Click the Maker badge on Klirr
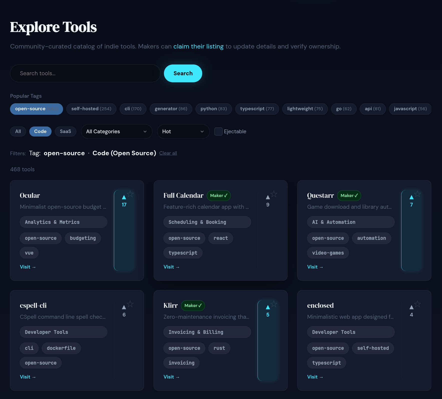442x399 pixels. pos(193,305)
